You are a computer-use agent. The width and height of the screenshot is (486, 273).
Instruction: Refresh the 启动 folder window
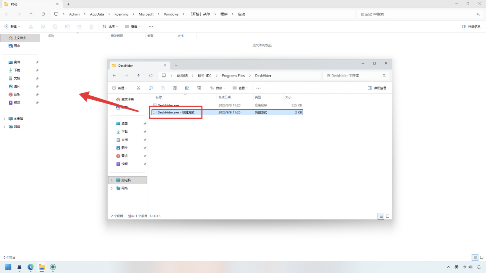click(43, 14)
